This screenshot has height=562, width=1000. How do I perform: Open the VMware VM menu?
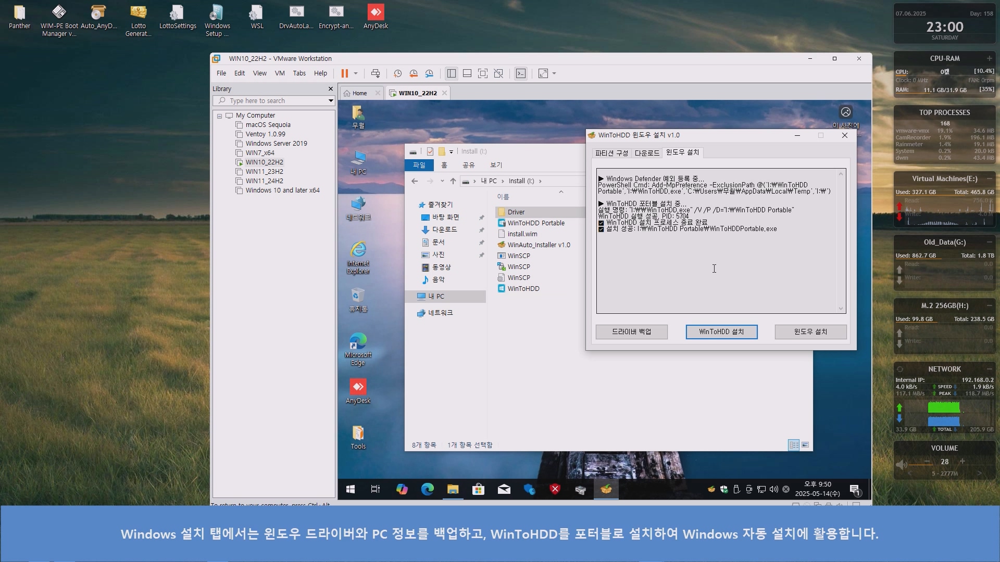(x=280, y=73)
